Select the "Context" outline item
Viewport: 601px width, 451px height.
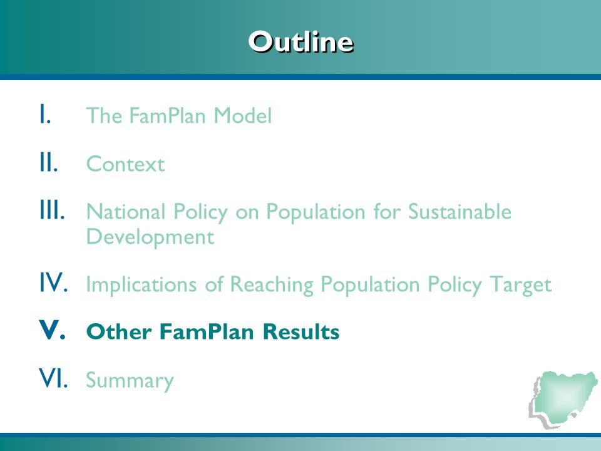click(x=125, y=163)
